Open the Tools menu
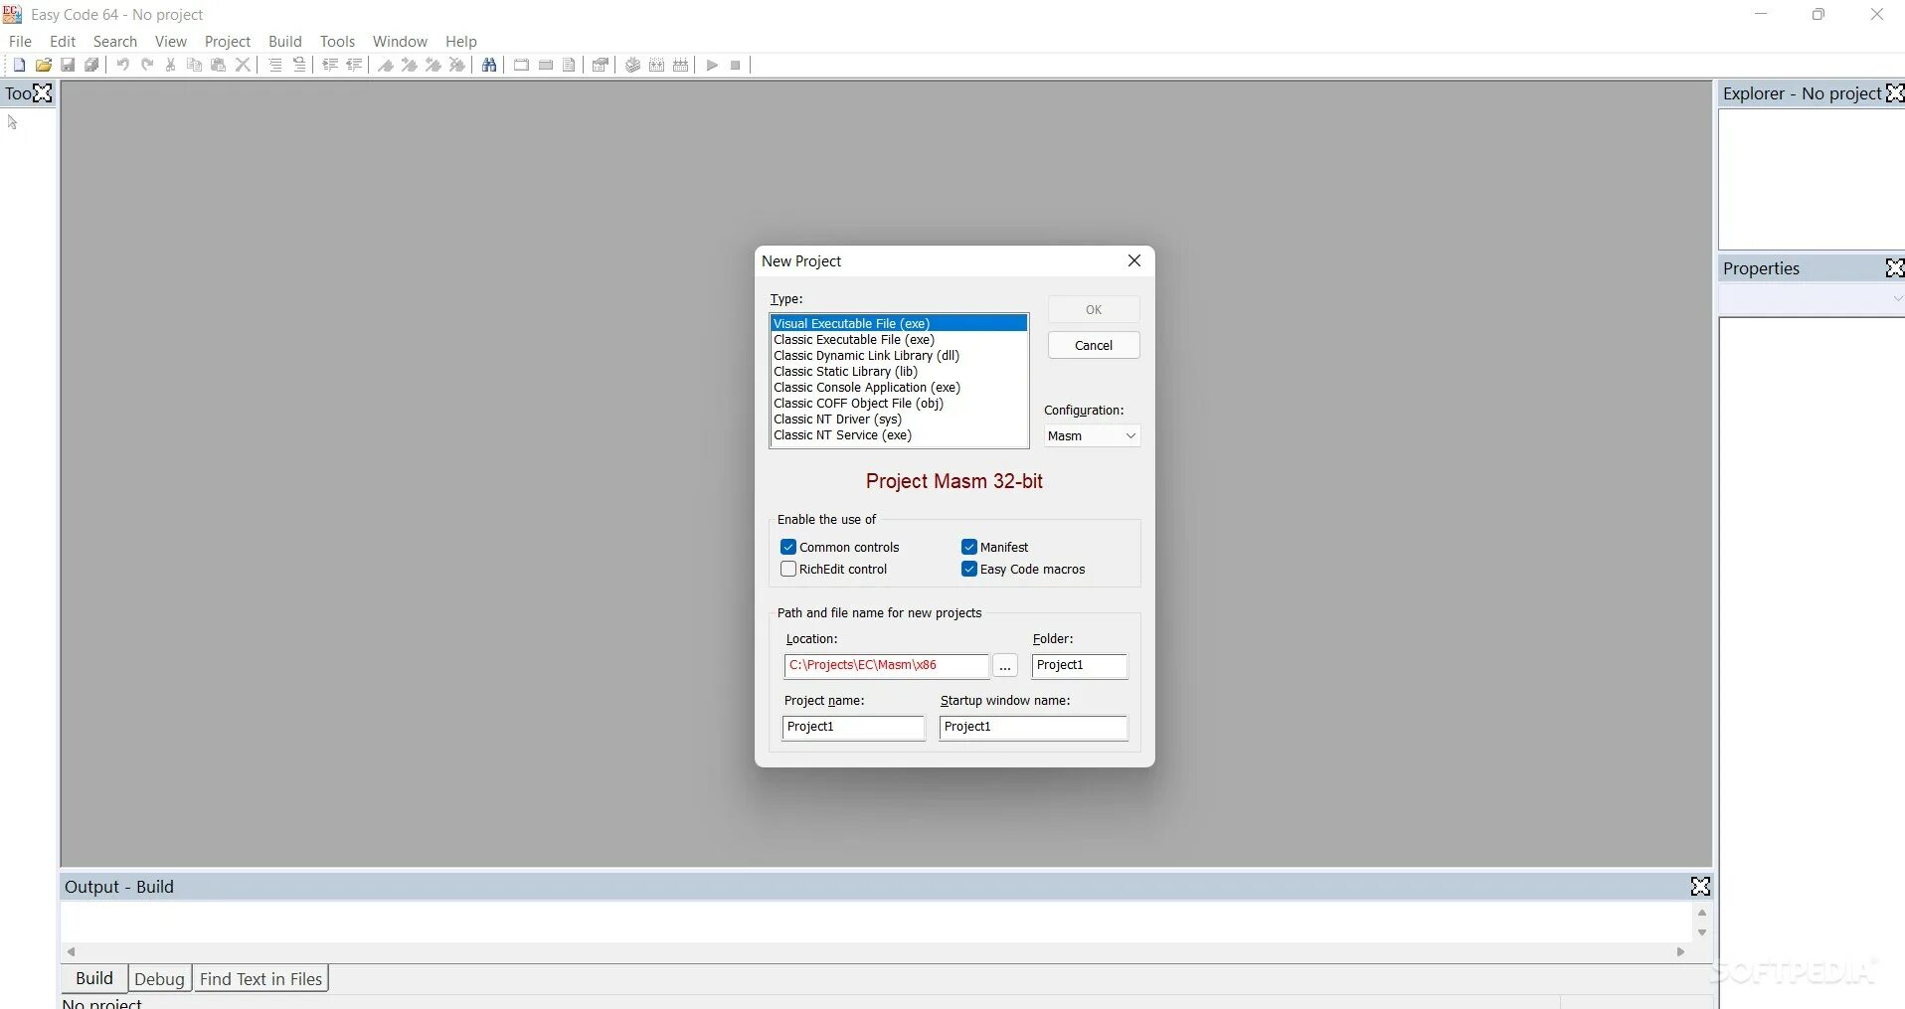 tap(338, 42)
